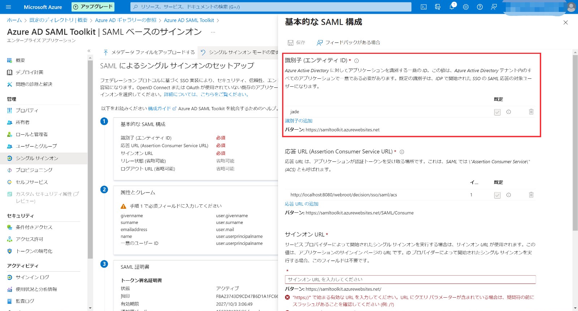Open the notifications bell
The width and height of the screenshot is (578, 311).
pyautogui.click(x=452, y=7)
